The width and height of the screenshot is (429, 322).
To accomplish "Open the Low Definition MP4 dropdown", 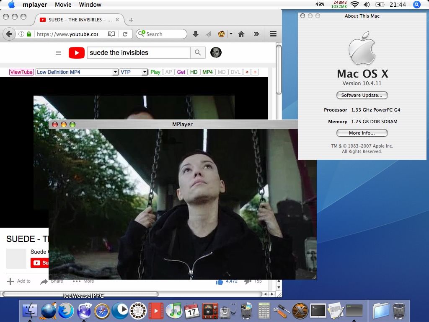I will click(x=77, y=72).
